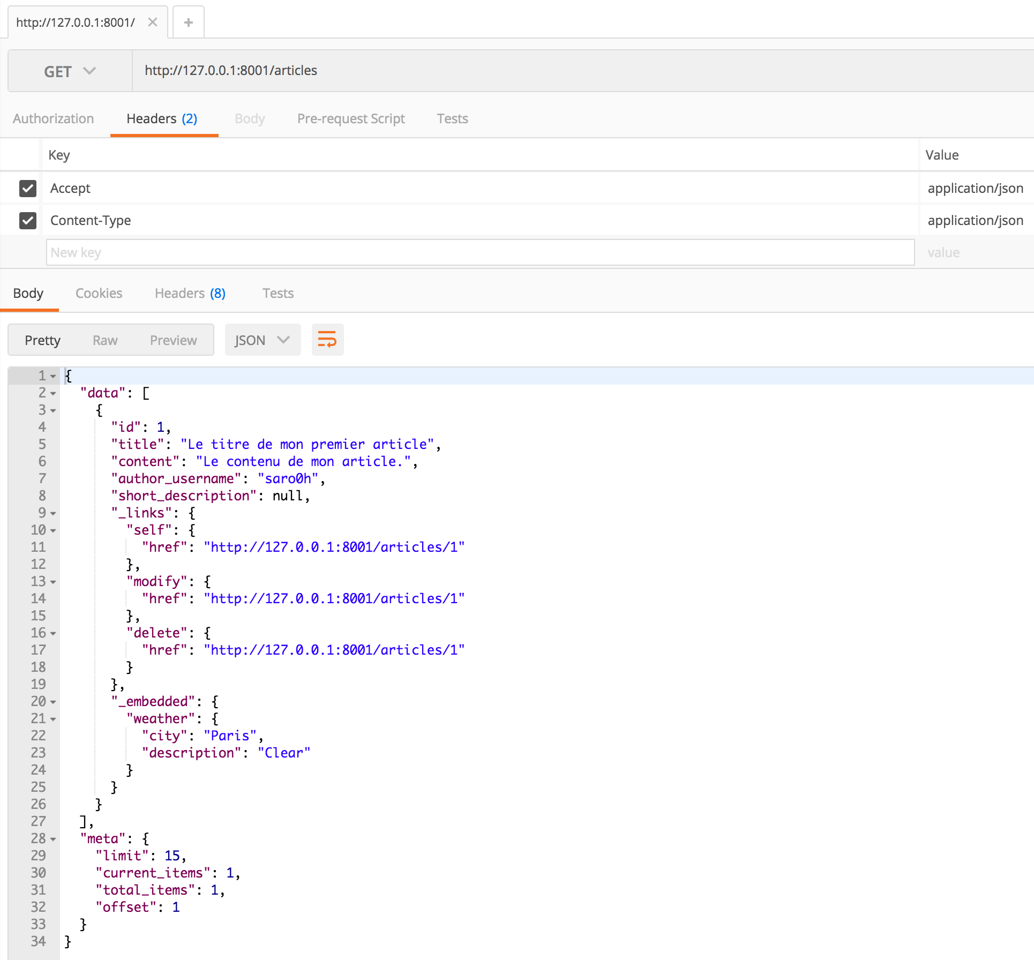The width and height of the screenshot is (1034, 960).
Task: Click line number 34 in gutter
Action: click(x=39, y=941)
